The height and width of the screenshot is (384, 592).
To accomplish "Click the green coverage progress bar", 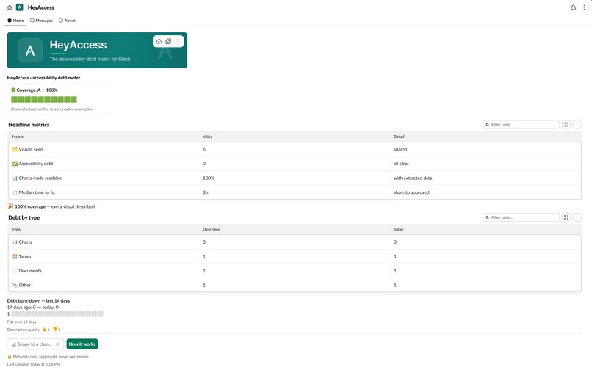I will point(44,99).
